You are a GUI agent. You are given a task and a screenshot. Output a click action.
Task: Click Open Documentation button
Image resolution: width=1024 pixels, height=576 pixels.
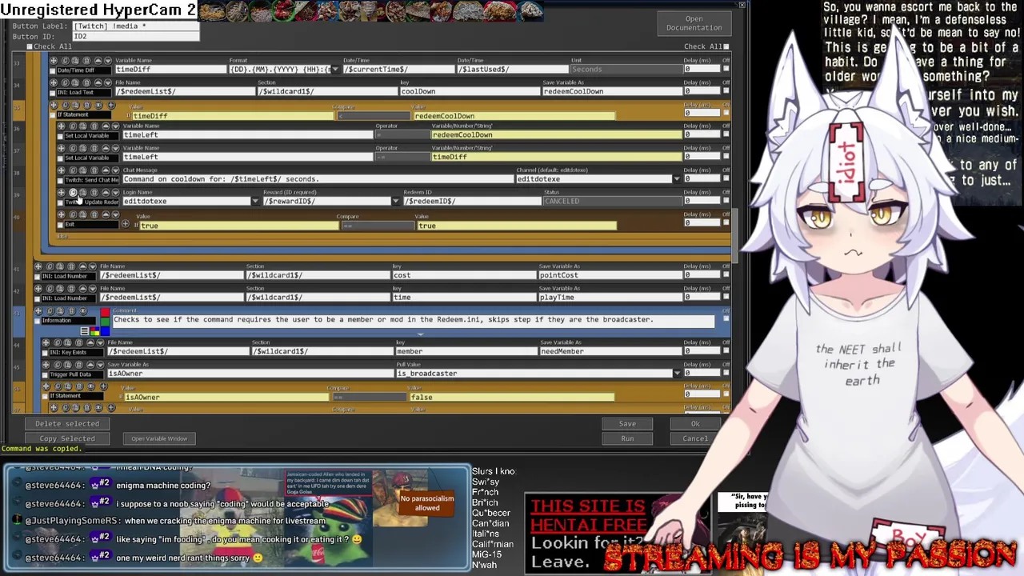coord(694,23)
